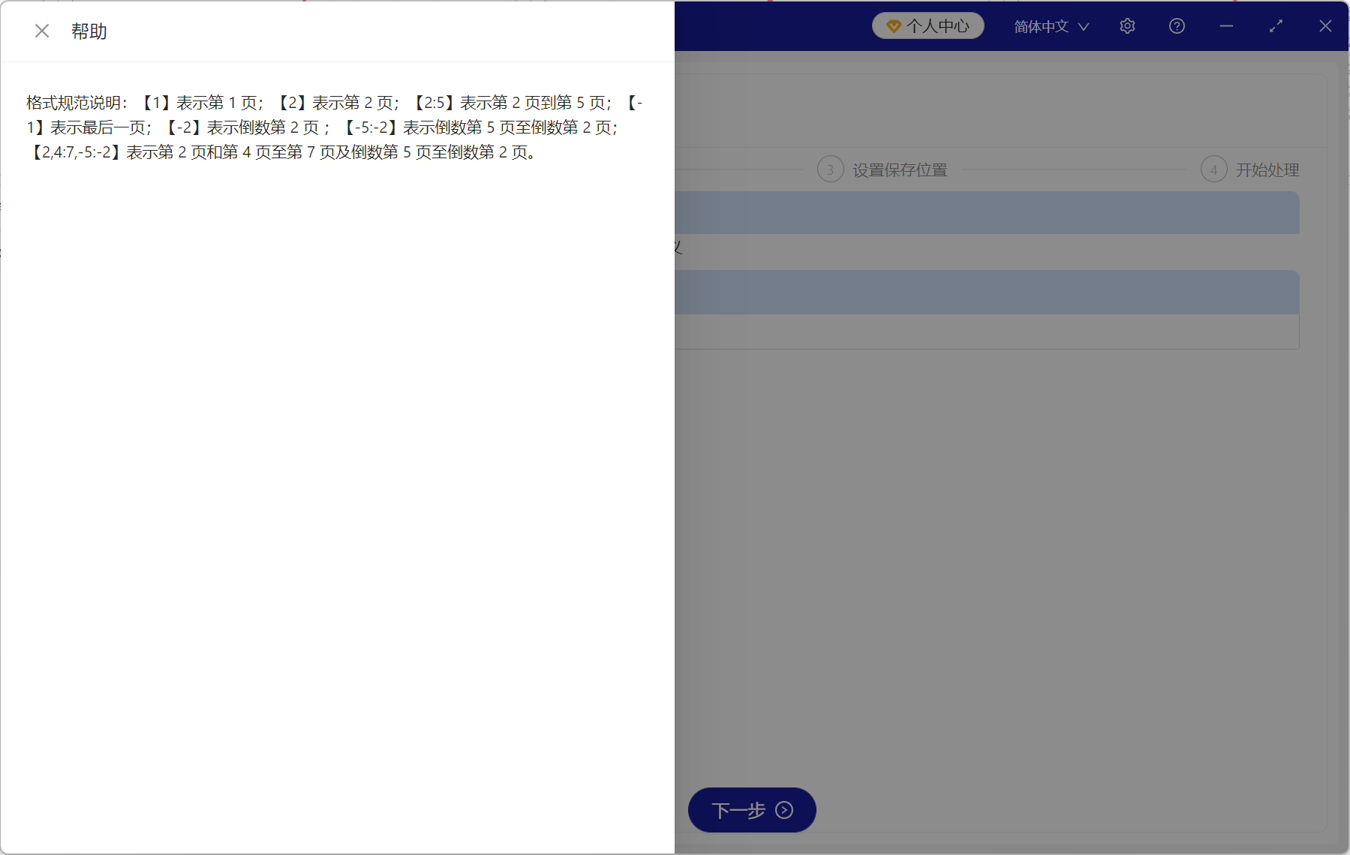
Task: Minimize the application window
Action: (x=1226, y=25)
